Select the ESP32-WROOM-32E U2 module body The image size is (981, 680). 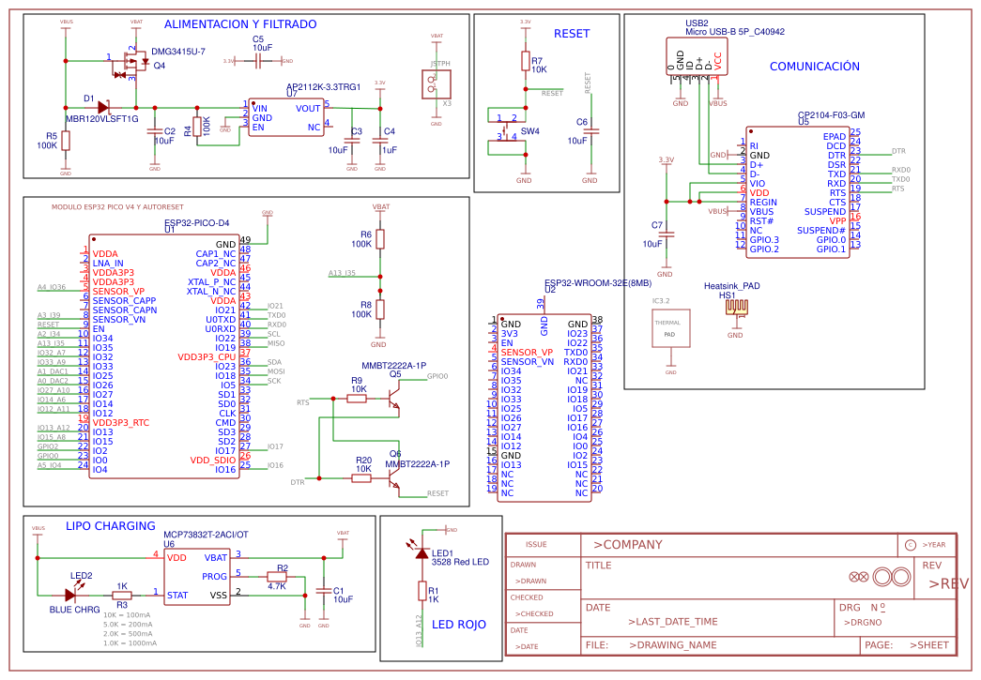[x=544, y=407]
